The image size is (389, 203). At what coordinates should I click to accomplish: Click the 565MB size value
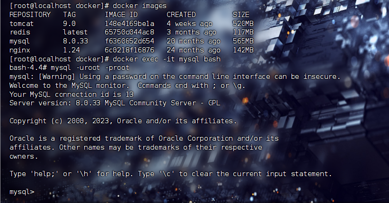[243, 41]
